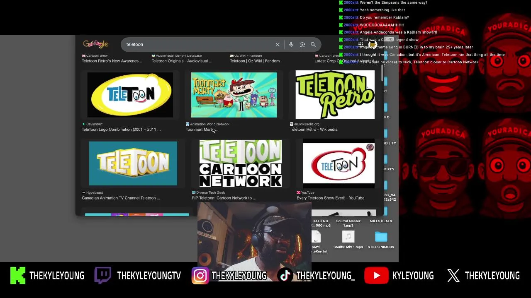Open 'Télétoon Rétro - Wikipedia' result link

point(314,130)
